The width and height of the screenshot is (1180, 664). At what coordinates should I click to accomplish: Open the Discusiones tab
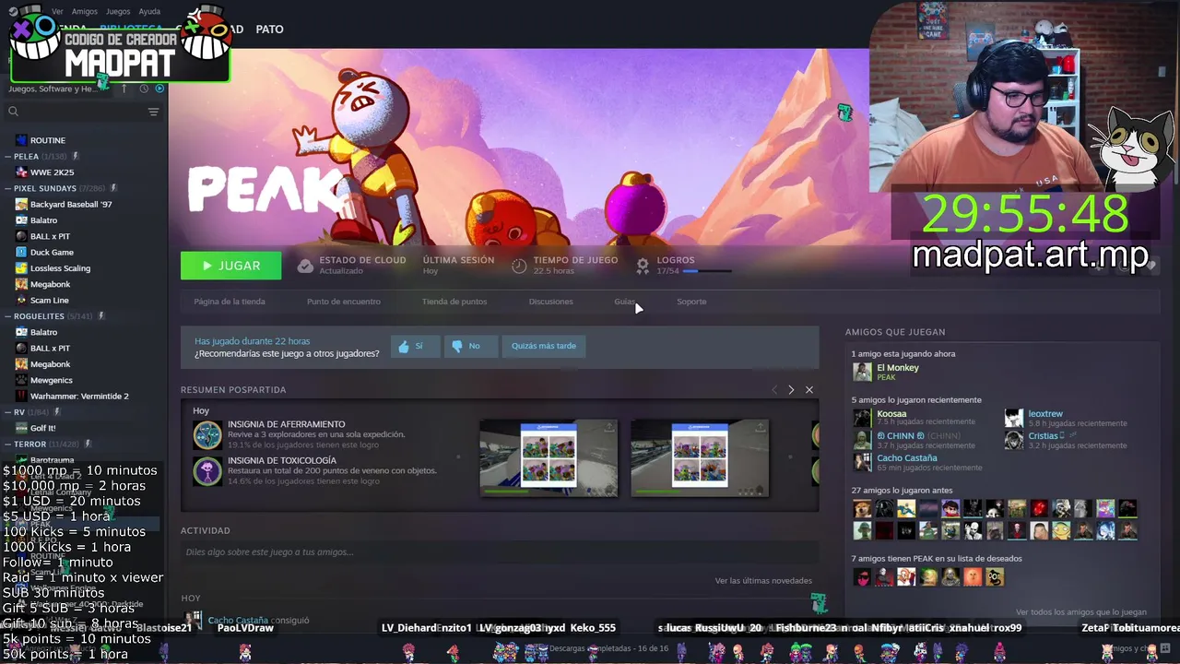pyautogui.click(x=550, y=302)
